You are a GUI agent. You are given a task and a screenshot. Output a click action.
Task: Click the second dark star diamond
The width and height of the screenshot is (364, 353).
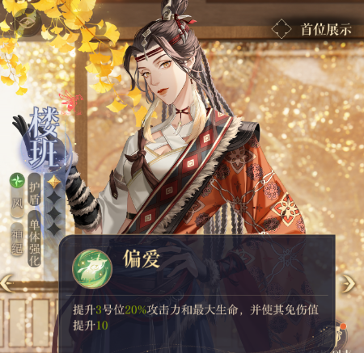(54, 213)
